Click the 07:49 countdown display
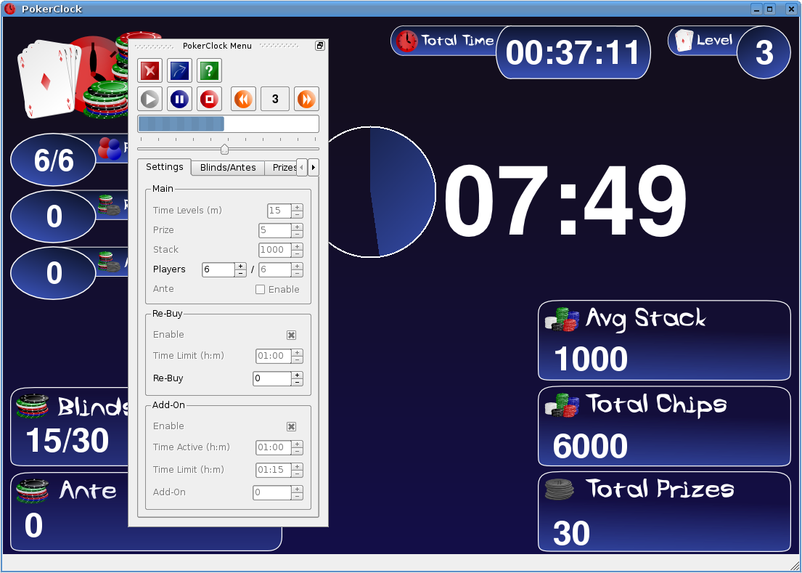This screenshot has height=573, width=802. [565, 201]
